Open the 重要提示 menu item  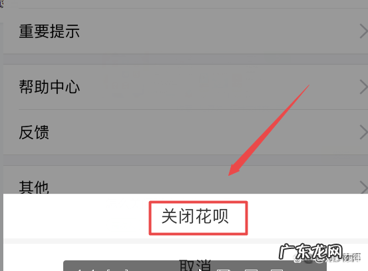click(x=186, y=31)
